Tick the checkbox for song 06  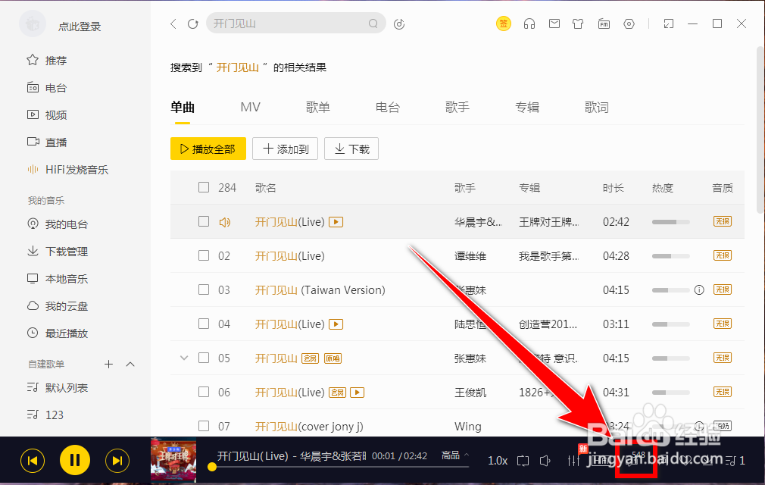(204, 393)
